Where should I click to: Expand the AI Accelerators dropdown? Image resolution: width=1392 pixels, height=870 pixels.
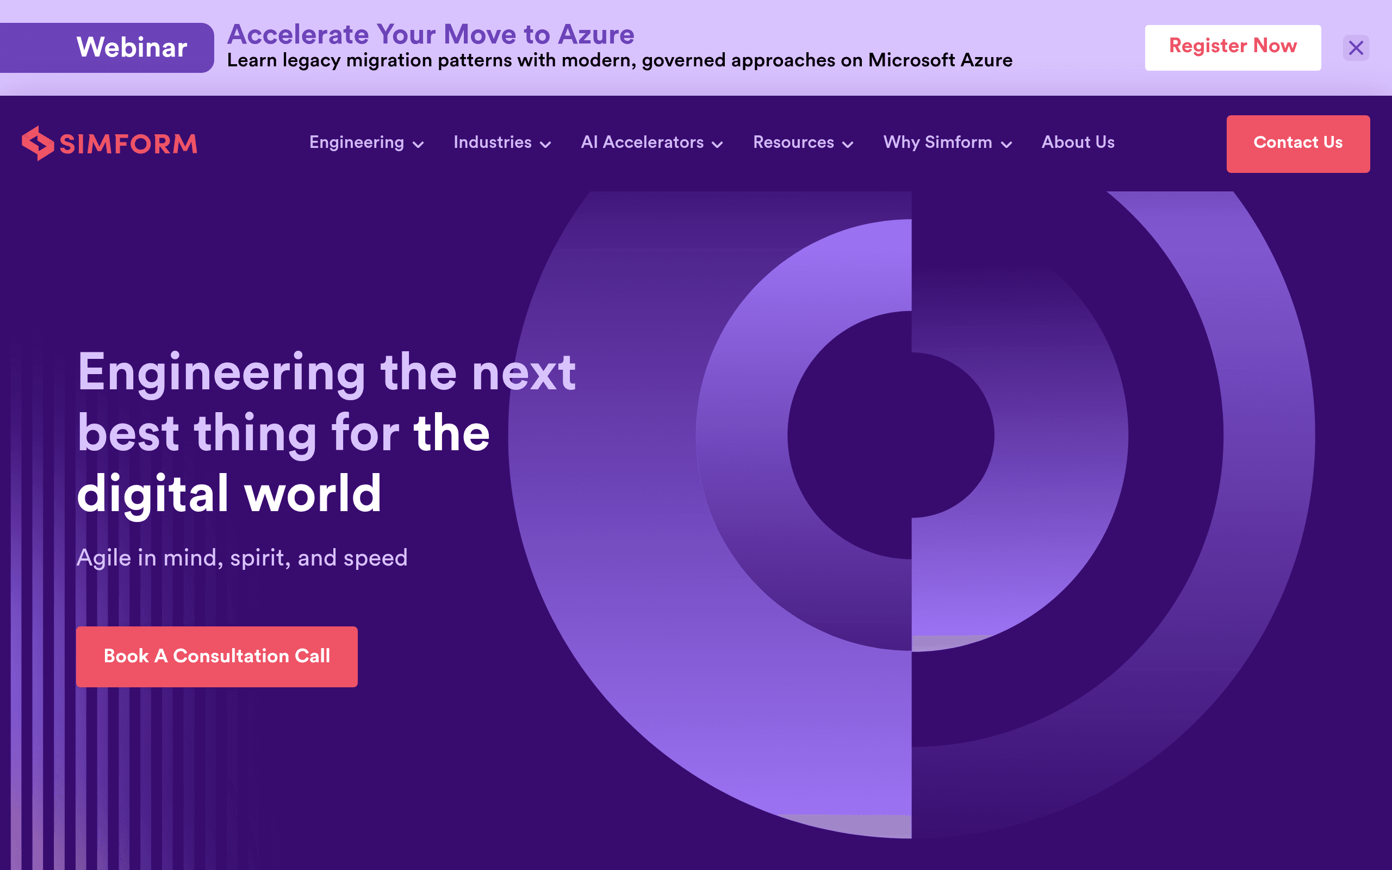tap(717, 144)
